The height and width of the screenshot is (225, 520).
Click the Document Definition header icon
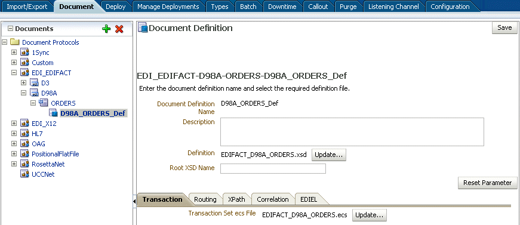[143, 28]
